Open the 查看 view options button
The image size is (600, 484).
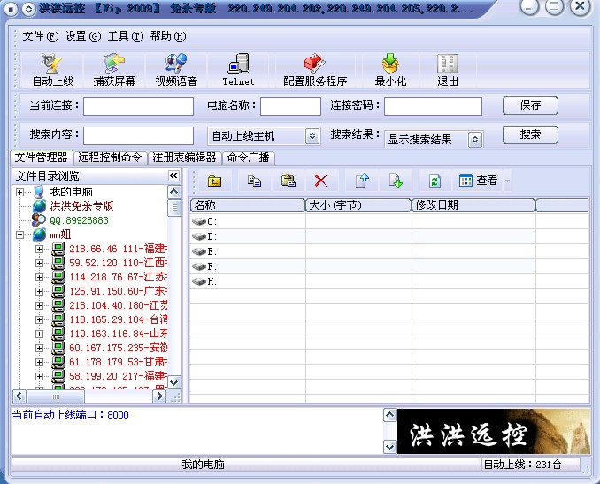click(478, 181)
